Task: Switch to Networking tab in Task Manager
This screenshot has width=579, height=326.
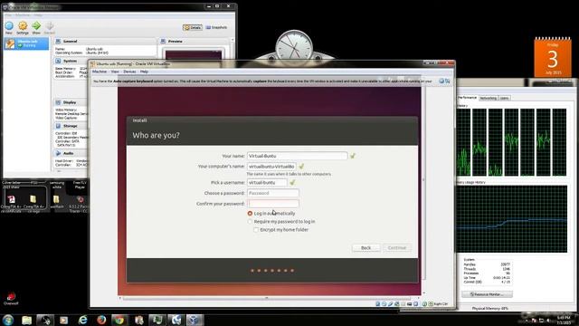Action: click(489, 98)
